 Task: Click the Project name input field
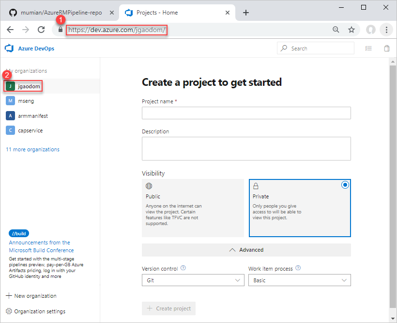(246, 113)
